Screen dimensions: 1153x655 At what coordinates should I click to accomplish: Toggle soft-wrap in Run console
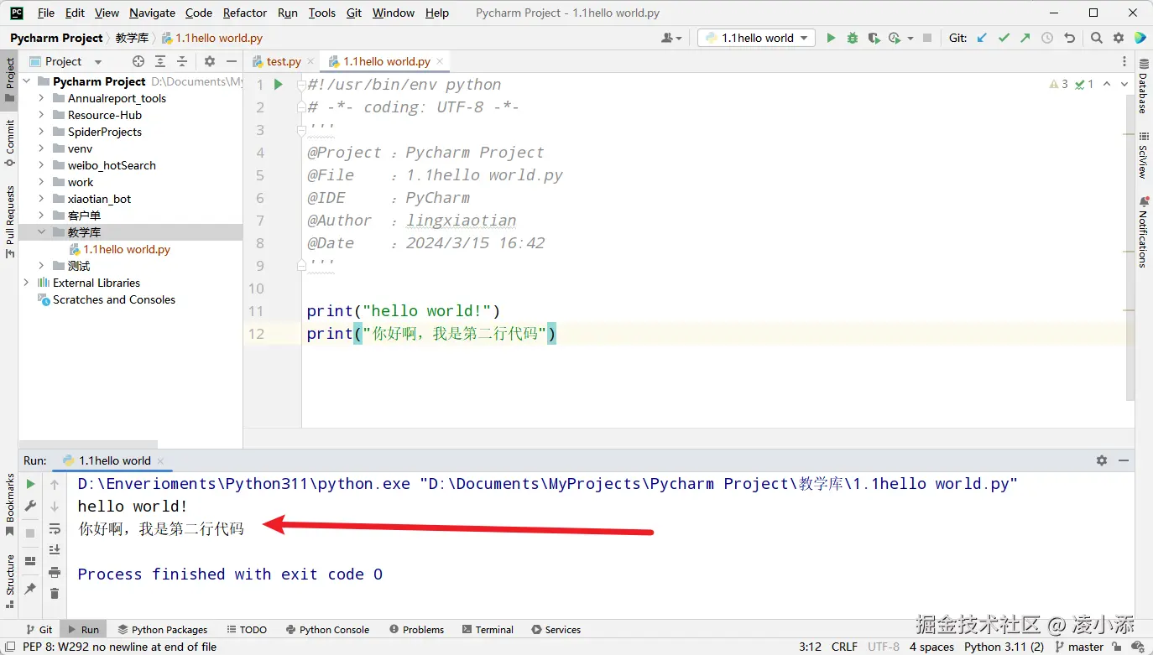click(x=55, y=528)
